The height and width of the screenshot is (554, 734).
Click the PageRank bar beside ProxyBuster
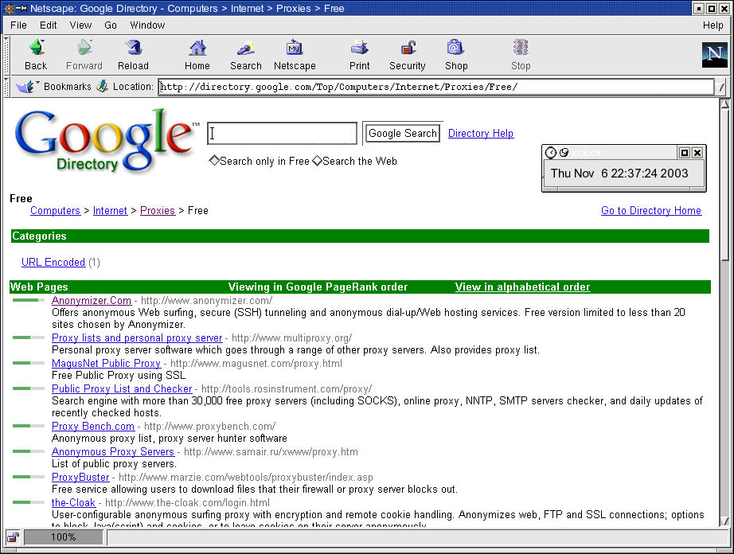pos(29,477)
